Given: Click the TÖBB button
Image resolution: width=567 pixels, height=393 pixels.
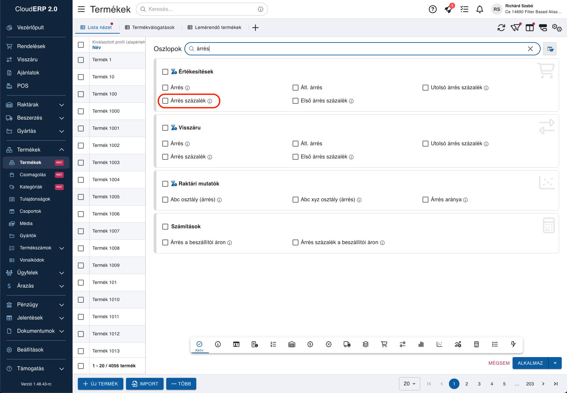Looking at the screenshot, I should [181, 384].
